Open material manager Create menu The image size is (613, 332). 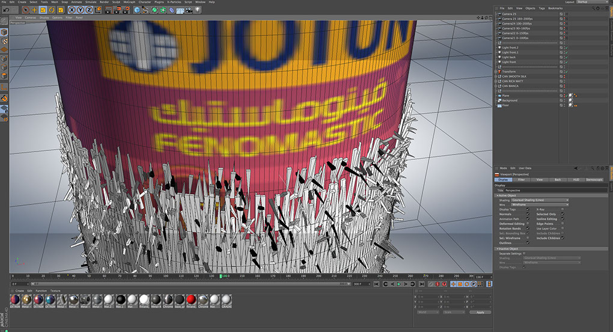pos(20,291)
